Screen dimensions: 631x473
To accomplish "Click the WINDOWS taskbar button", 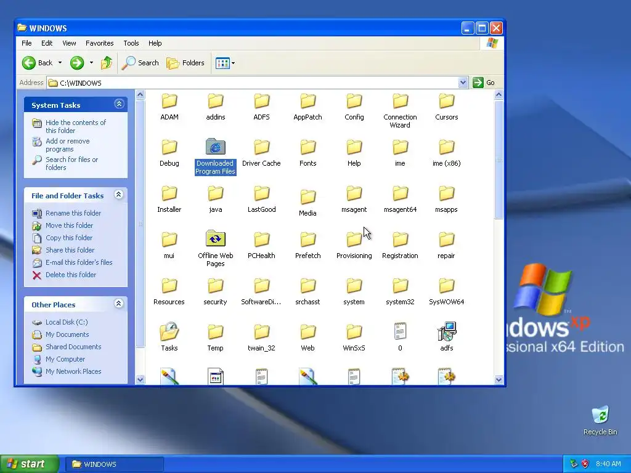I will coord(114,464).
